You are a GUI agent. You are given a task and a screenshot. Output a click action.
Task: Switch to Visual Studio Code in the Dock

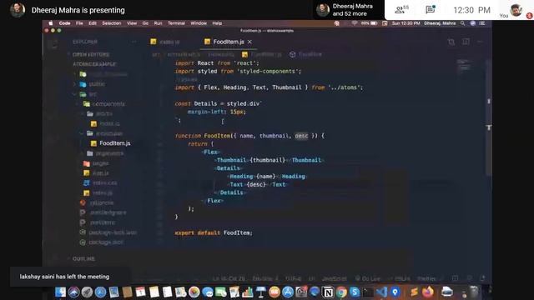click(381, 292)
